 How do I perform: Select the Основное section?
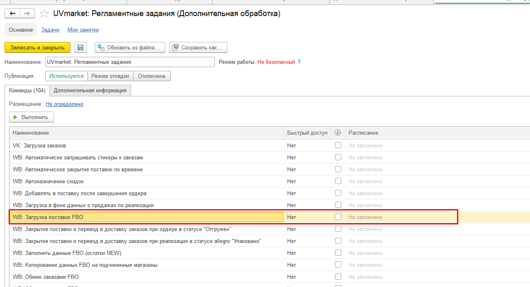point(21,30)
